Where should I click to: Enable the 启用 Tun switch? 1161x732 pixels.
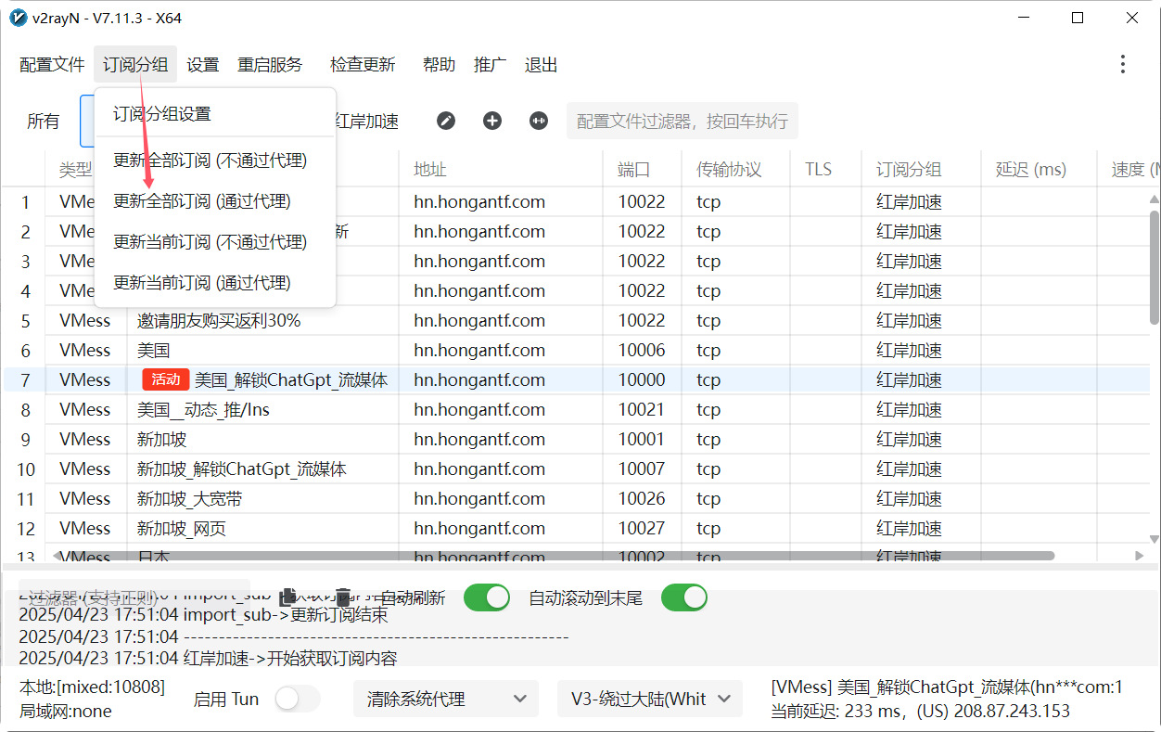point(298,699)
